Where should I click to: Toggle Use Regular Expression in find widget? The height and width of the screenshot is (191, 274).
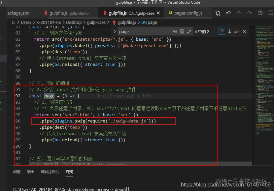tap(189, 31)
